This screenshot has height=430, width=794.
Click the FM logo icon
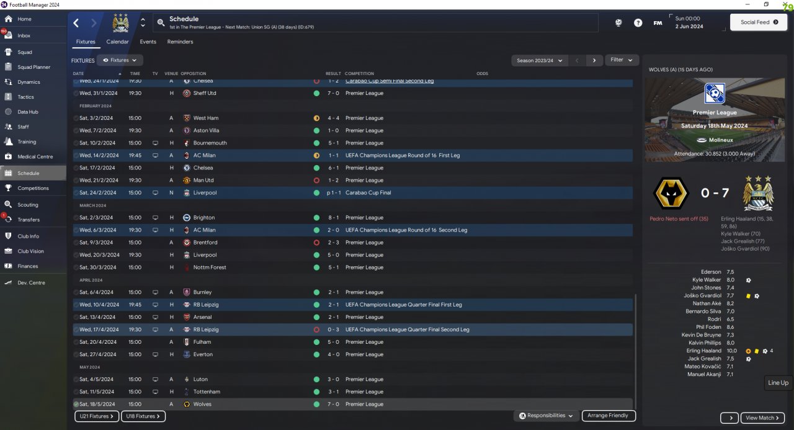click(x=658, y=23)
